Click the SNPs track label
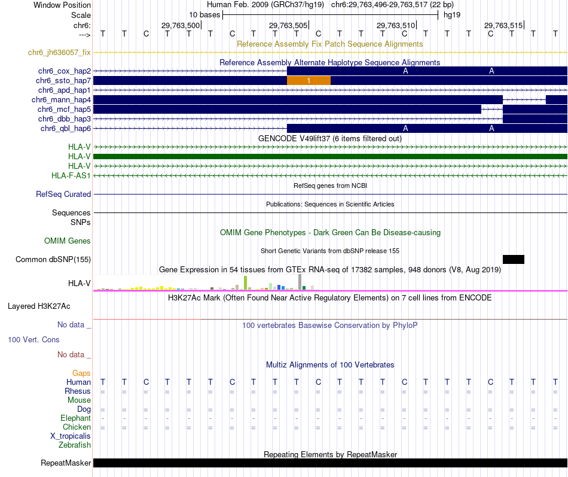568x477 pixels. (x=81, y=222)
